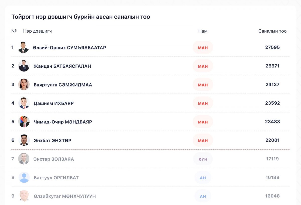Click the МАН tag for Энхбат ЭНХТӨР
The image size is (301, 205).
203,141
